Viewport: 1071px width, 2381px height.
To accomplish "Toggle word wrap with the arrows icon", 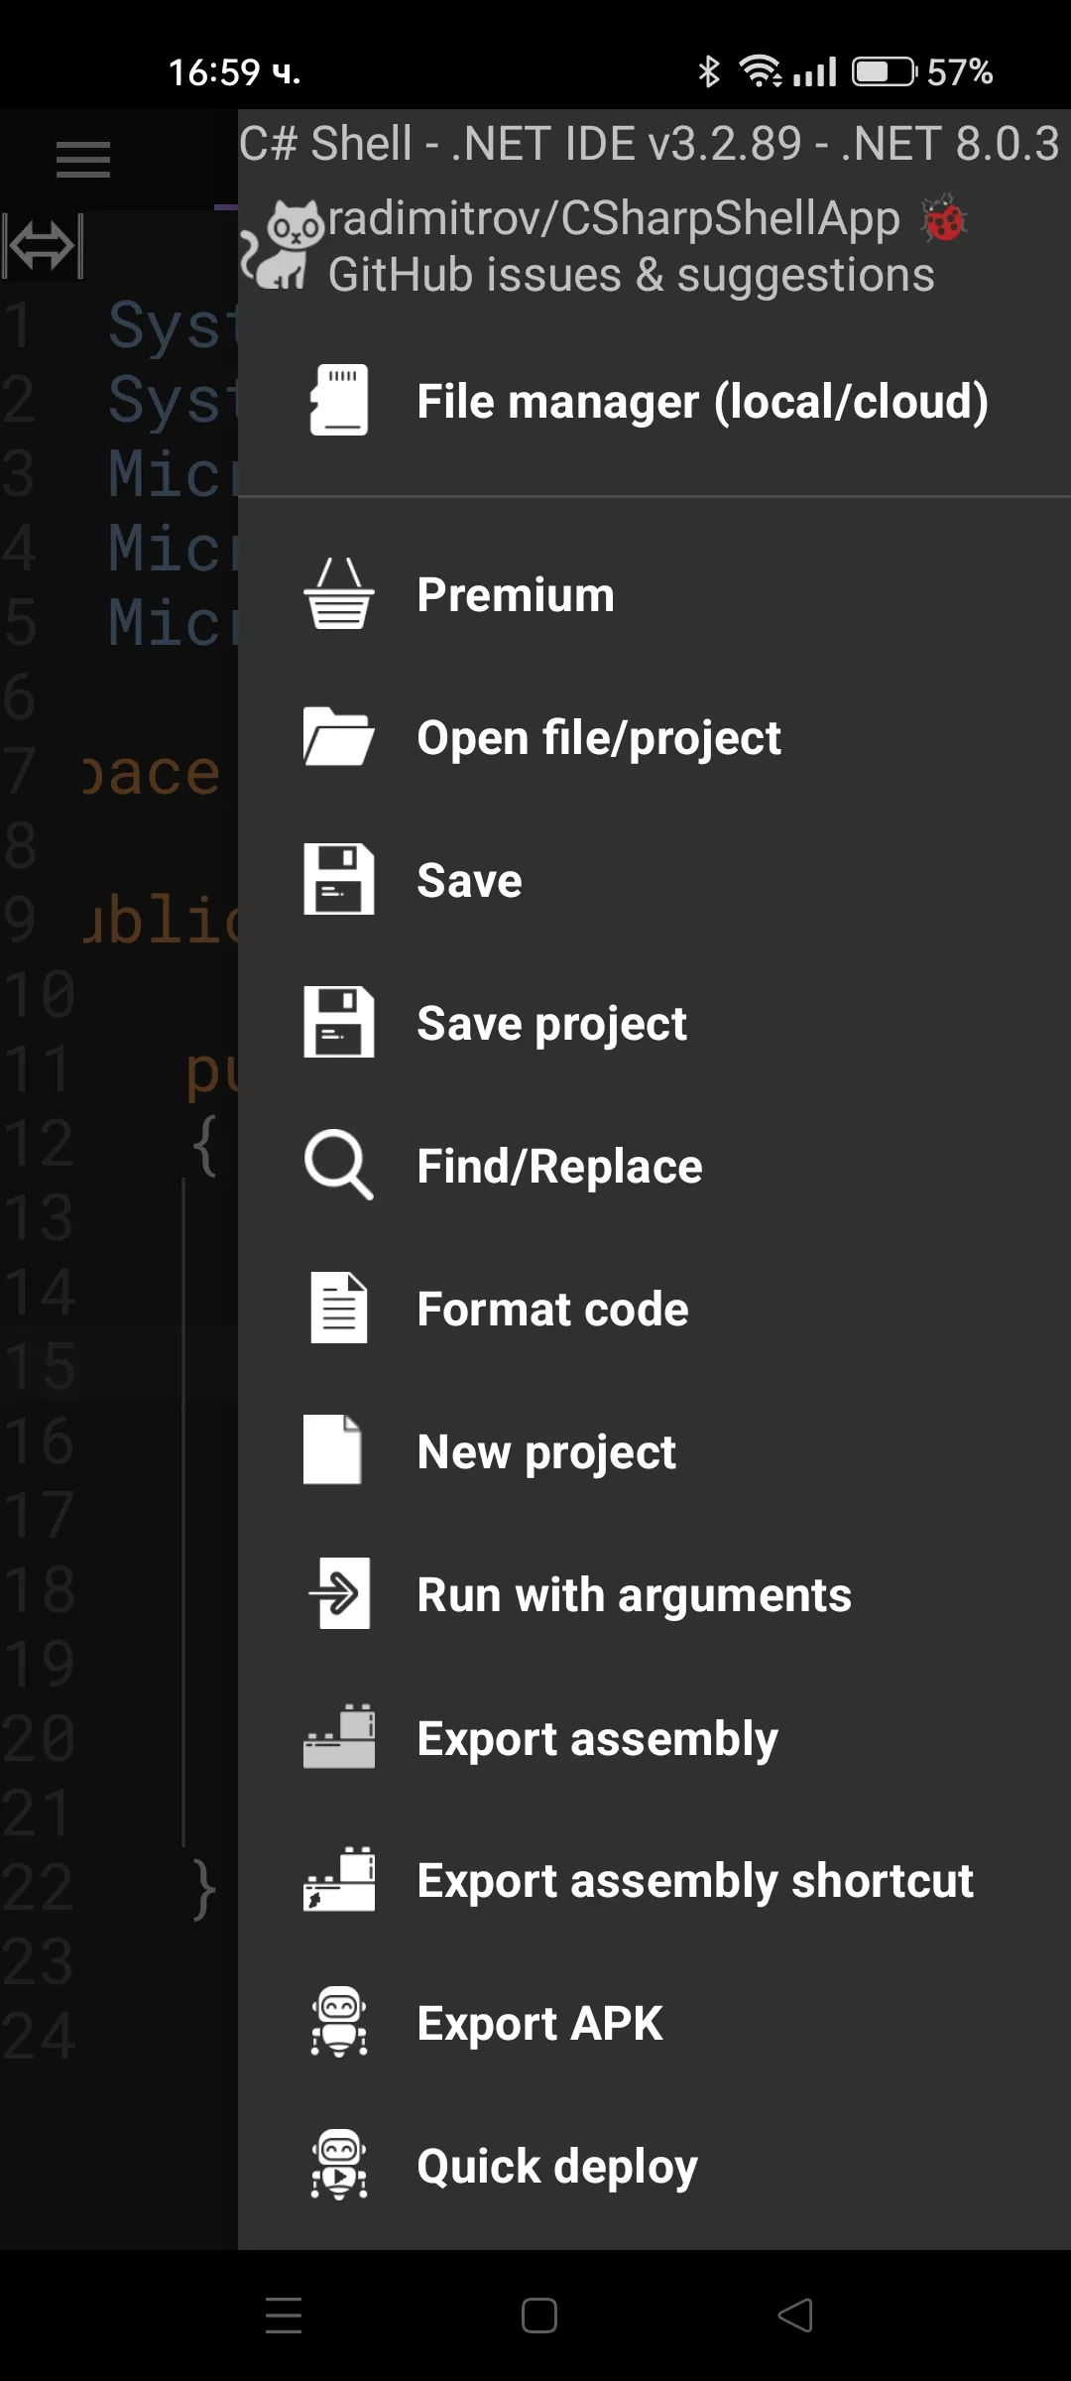I will pyautogui.click(x=44, y=245).
